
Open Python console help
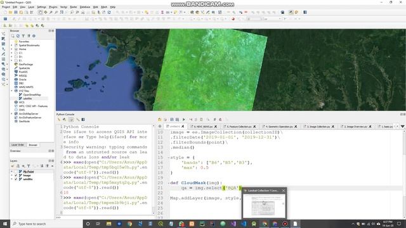83,120
